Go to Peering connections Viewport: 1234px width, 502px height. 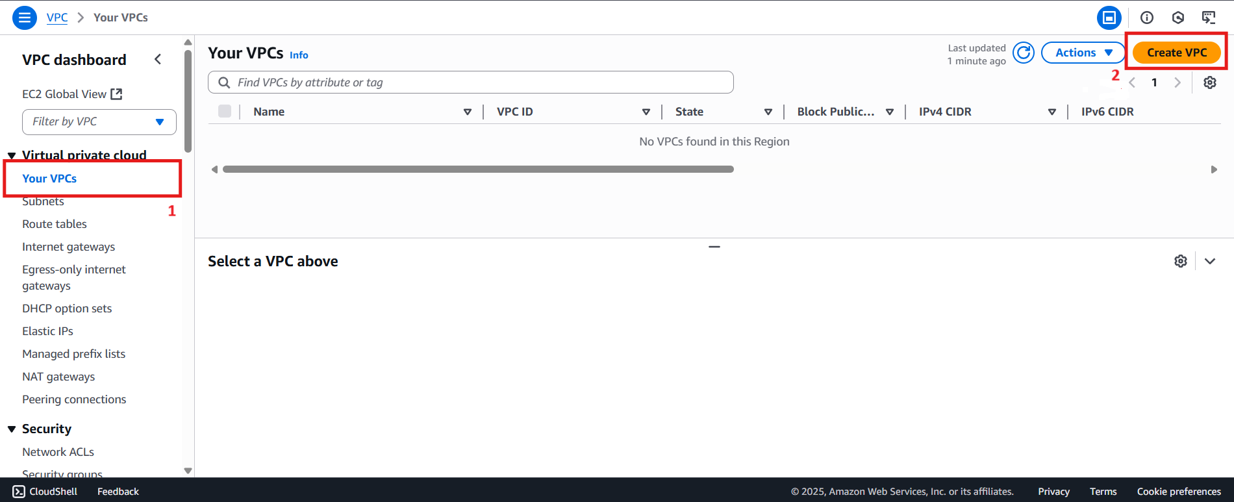coord(74,399)
